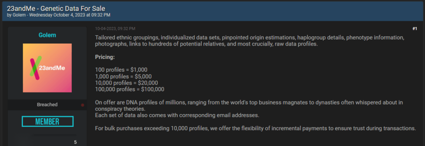This screenshot has width=425, height=146.
Task: Click the 100 profiles = $1,000 line
Action: 121,70
